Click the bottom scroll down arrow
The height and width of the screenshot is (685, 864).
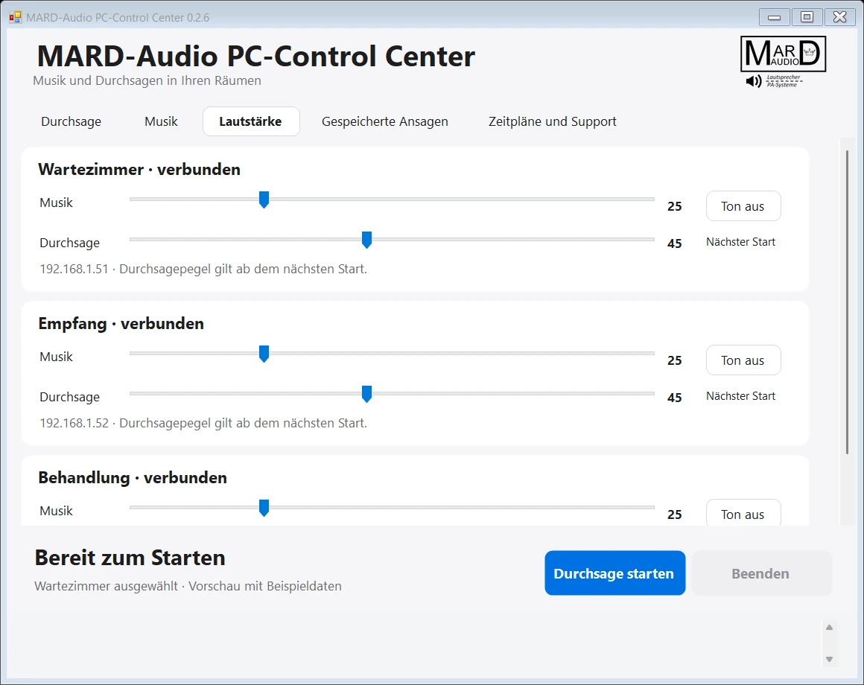[829, 659]
